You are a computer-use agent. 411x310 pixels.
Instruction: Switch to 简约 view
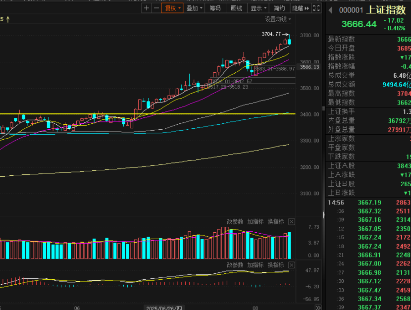coord(279,8)
